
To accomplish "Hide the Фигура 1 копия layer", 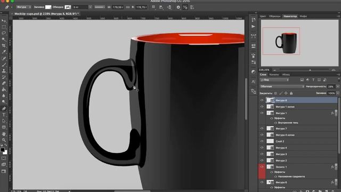I will [262, 107].
